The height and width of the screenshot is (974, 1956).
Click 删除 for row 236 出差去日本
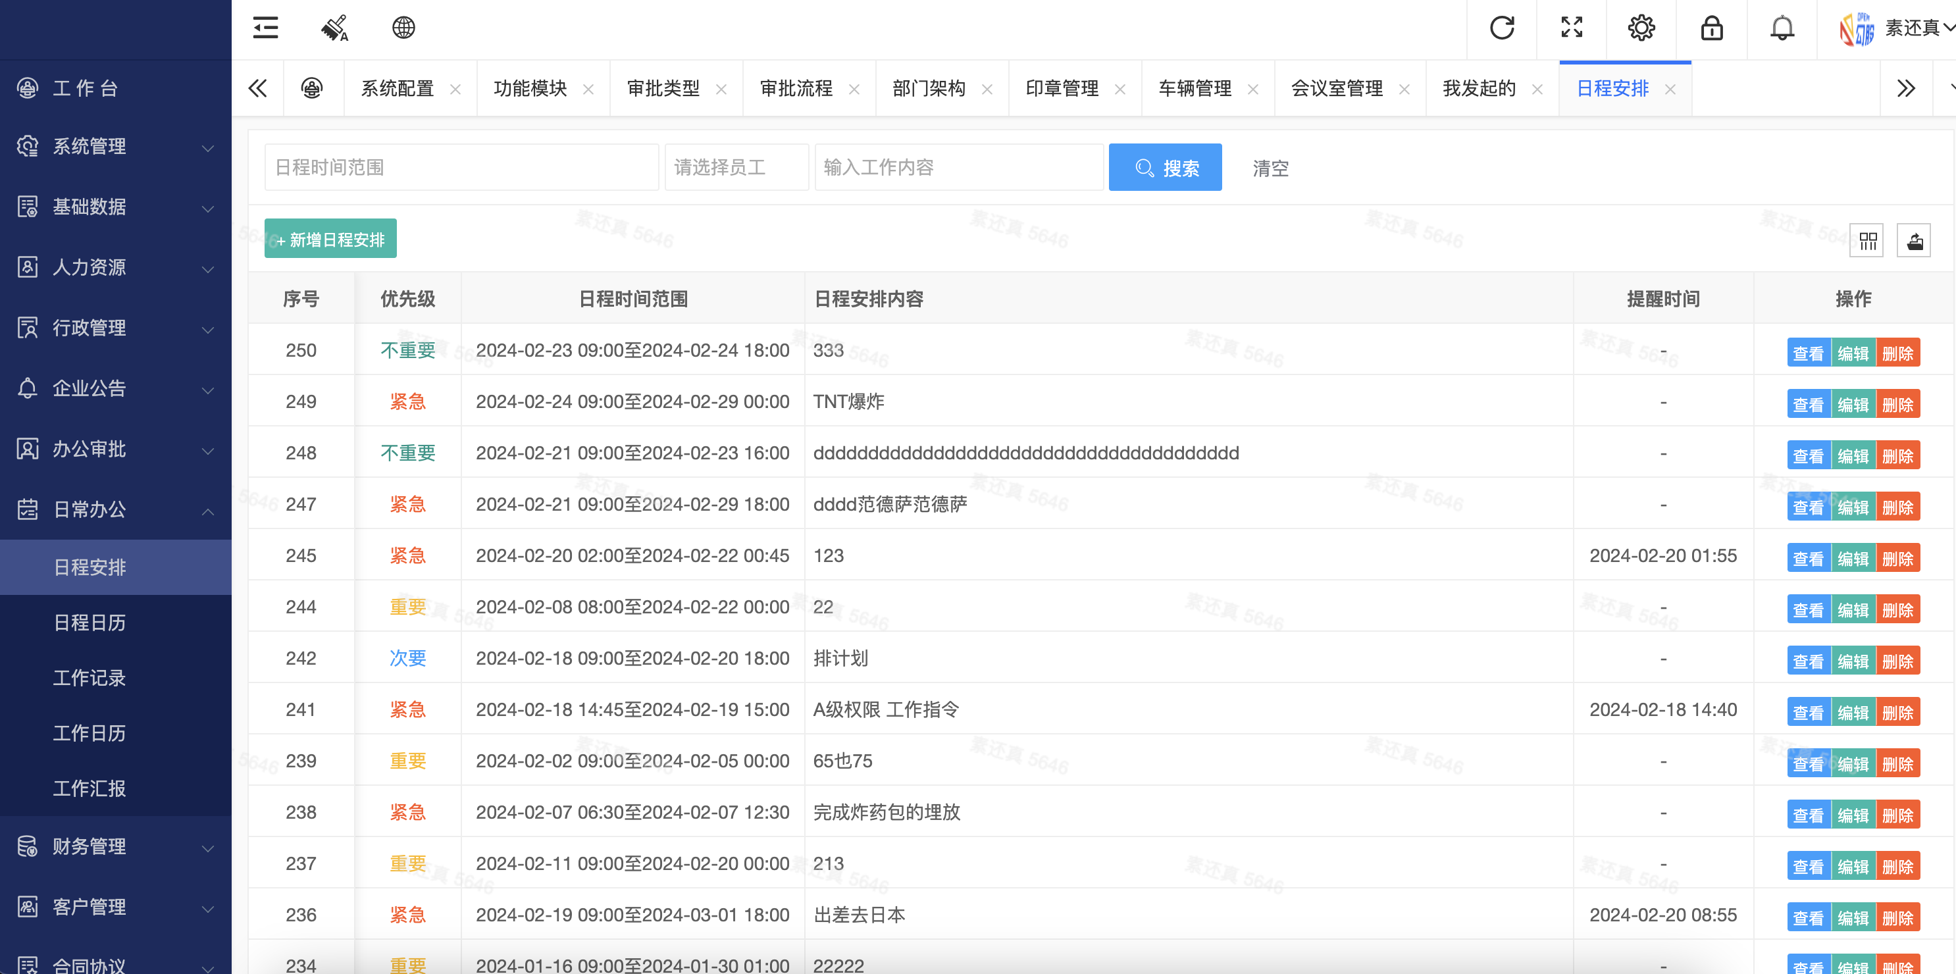1897,917
